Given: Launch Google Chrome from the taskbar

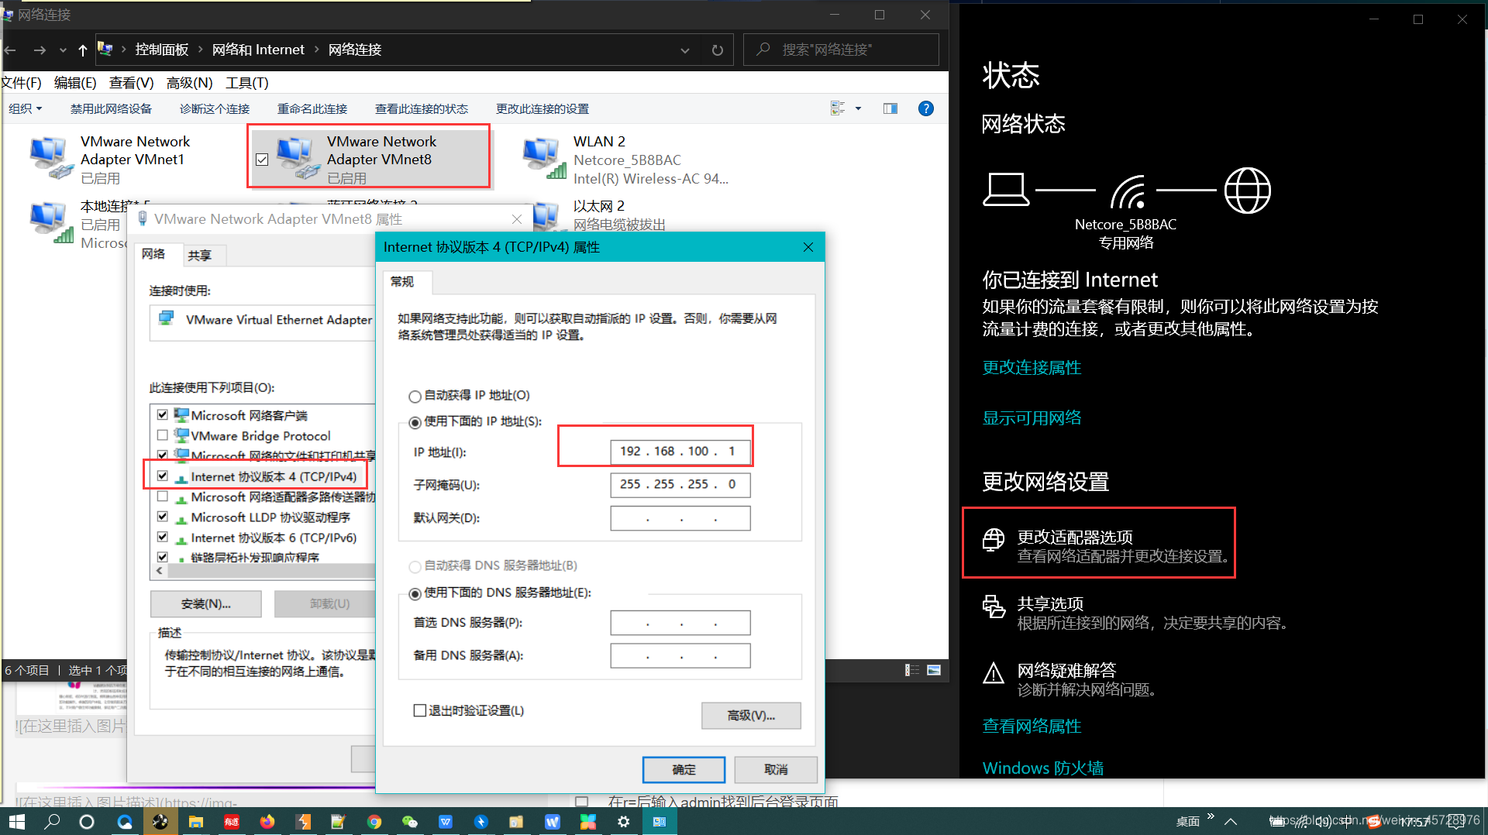Looking at the screenshot, I should pyautogui.click(x=374, y=822).
